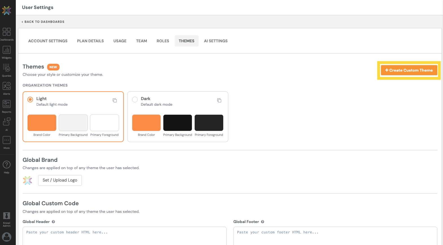Select the Light theme radio button
443x245 pixels.
pyautogui.click(x=30, y=100)
